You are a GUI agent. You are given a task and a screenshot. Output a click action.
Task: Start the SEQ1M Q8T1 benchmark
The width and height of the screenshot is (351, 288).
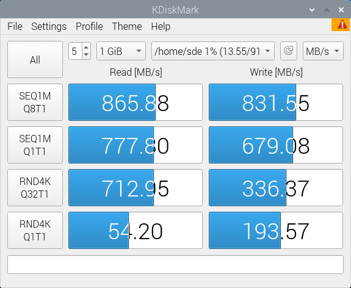pyautogui.click(x=35, y=103)
